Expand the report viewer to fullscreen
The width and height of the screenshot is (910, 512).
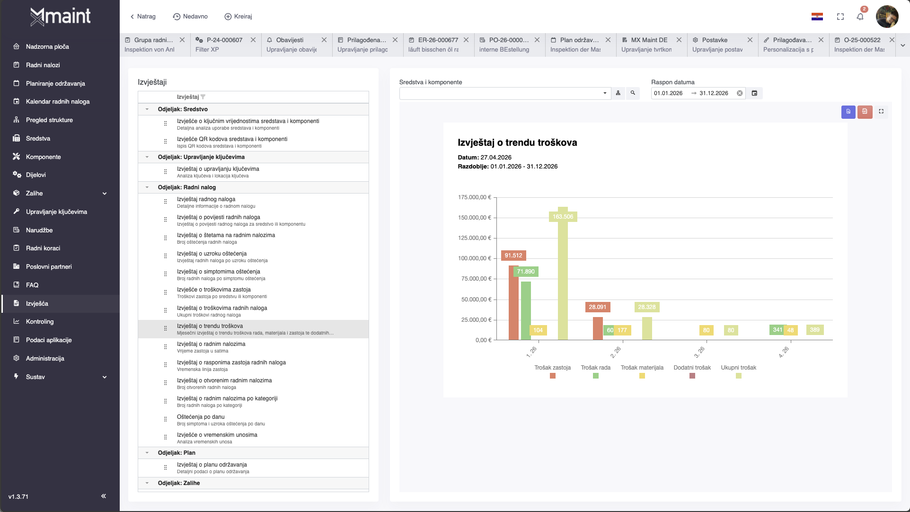pyautogui.click(x=881, y=112)
